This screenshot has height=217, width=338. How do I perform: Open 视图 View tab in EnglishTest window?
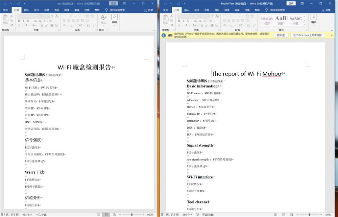point(247,10)
